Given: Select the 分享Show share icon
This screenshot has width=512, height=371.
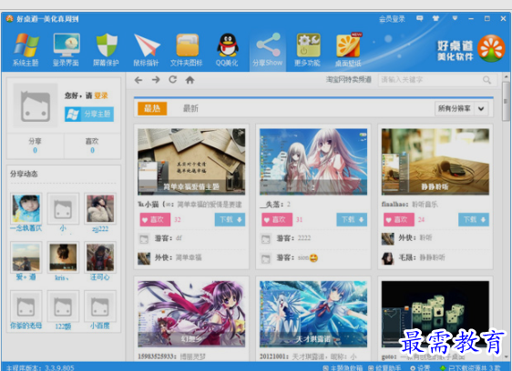Looking at the screenshot, I should [268, 45].
